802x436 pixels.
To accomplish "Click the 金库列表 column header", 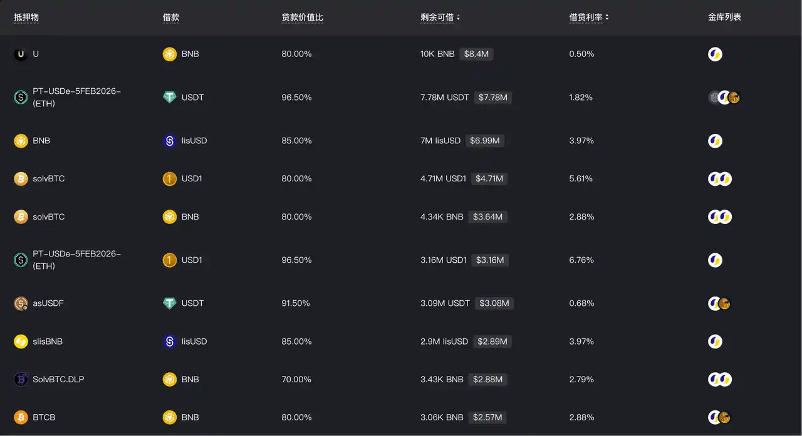I will pyautogui.click(x=724, y=18).
